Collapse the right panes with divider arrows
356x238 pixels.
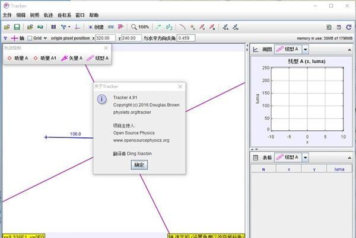(x=247, y=47)
